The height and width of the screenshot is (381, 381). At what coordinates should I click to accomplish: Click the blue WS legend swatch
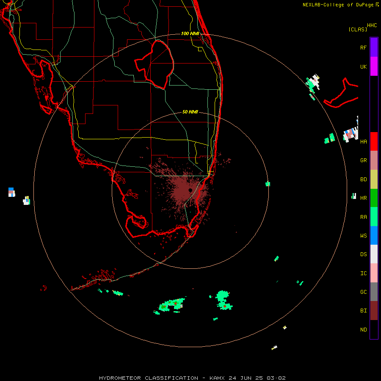click(x=374, y=235)
